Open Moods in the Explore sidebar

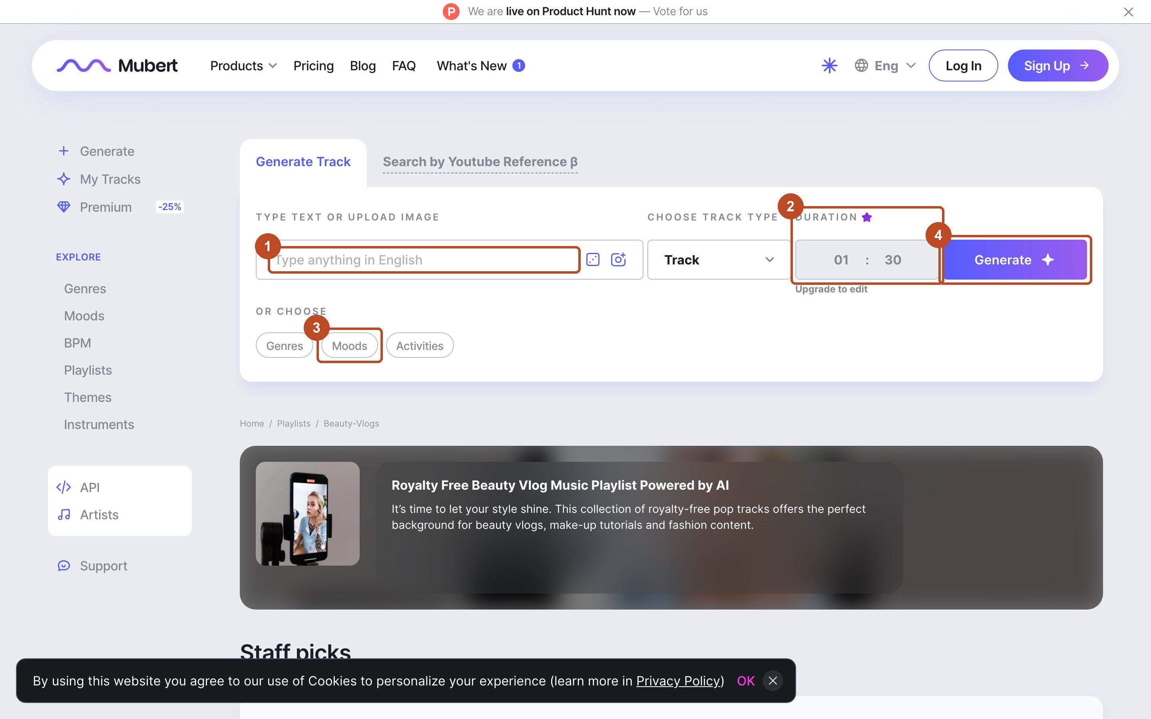click(84, 316)
